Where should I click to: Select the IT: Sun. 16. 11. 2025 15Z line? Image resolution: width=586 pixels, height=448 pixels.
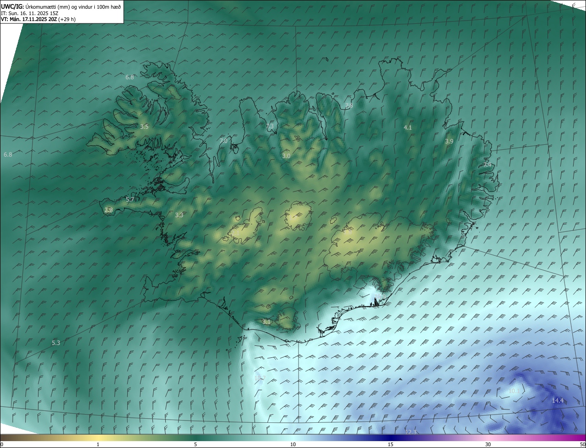click(30, 13)
